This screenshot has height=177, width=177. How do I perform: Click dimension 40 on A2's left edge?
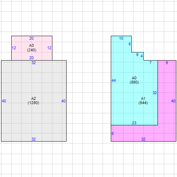coord(4,101)
